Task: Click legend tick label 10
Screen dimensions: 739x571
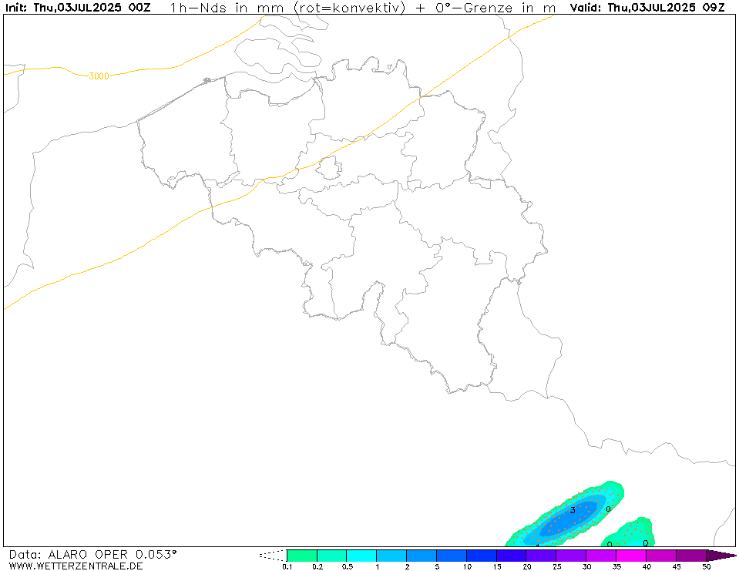Action: pyautogui.click(x=466, y=566)
